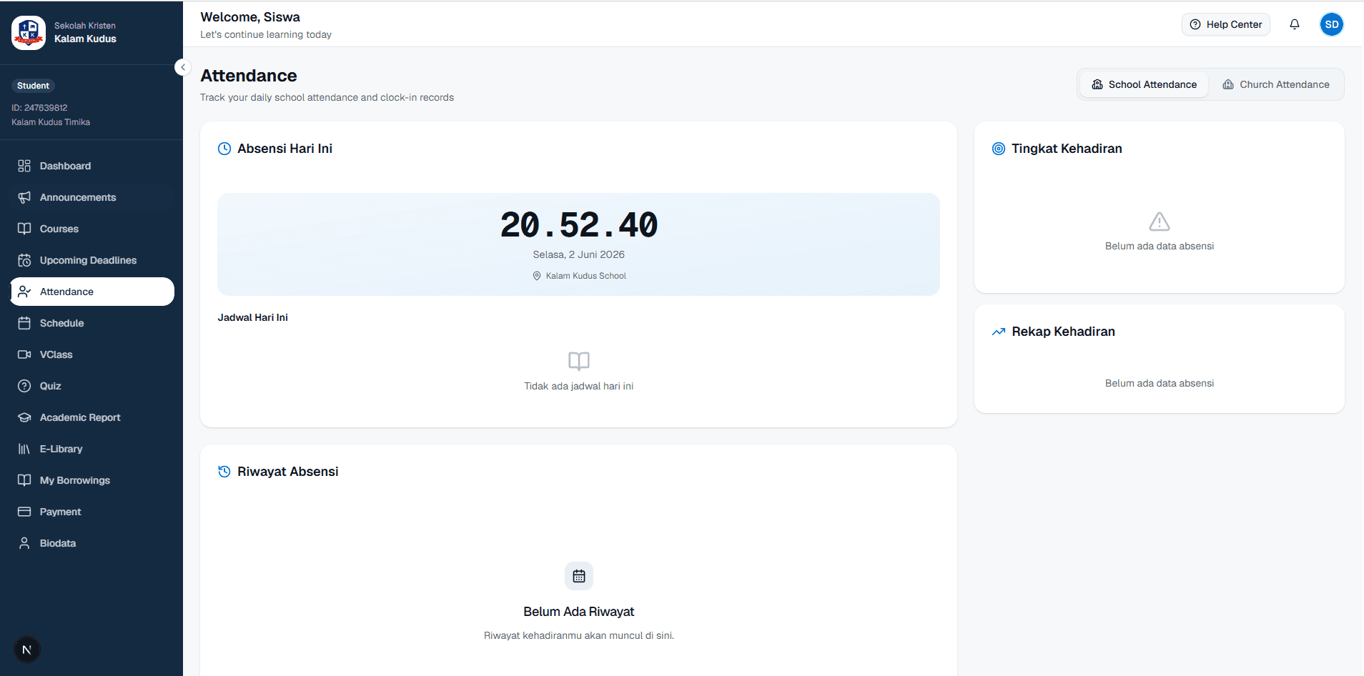Switch to Church Attendance tab
The image size is (1364, 676).
point(1276,84)
